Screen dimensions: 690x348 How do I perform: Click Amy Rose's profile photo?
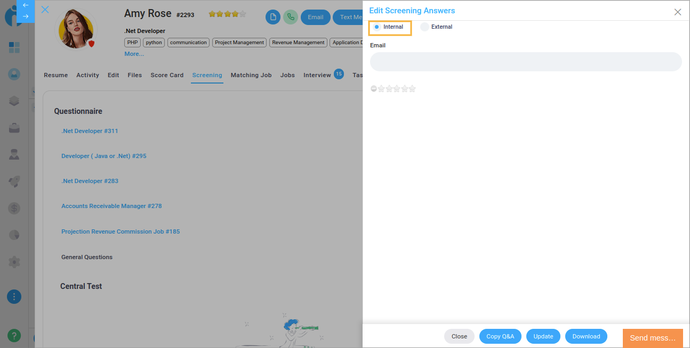tap(76, 29)
